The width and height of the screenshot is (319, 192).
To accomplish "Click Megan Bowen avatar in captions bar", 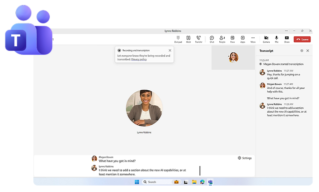I will (x=94, y=159).
